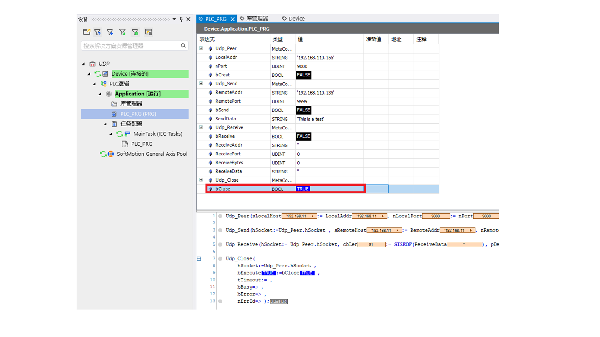Click the window edit icon in device toolbar

pos(148,32)
